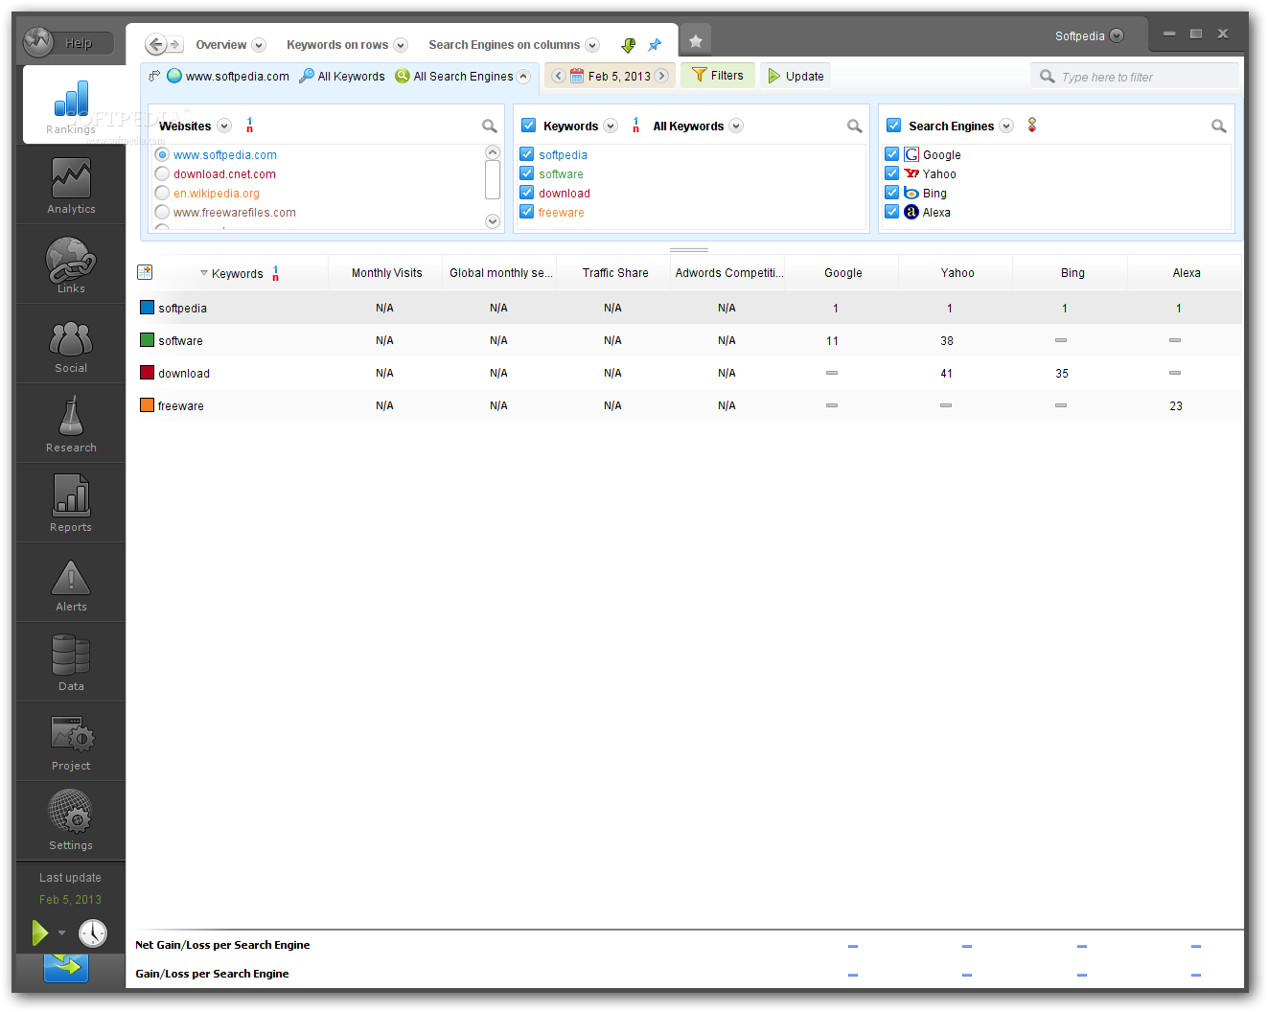Click the Websites list scrollbar down arrow
Image resolution: width=1268 pixels, height=1012 pixels.
(493, 221)
